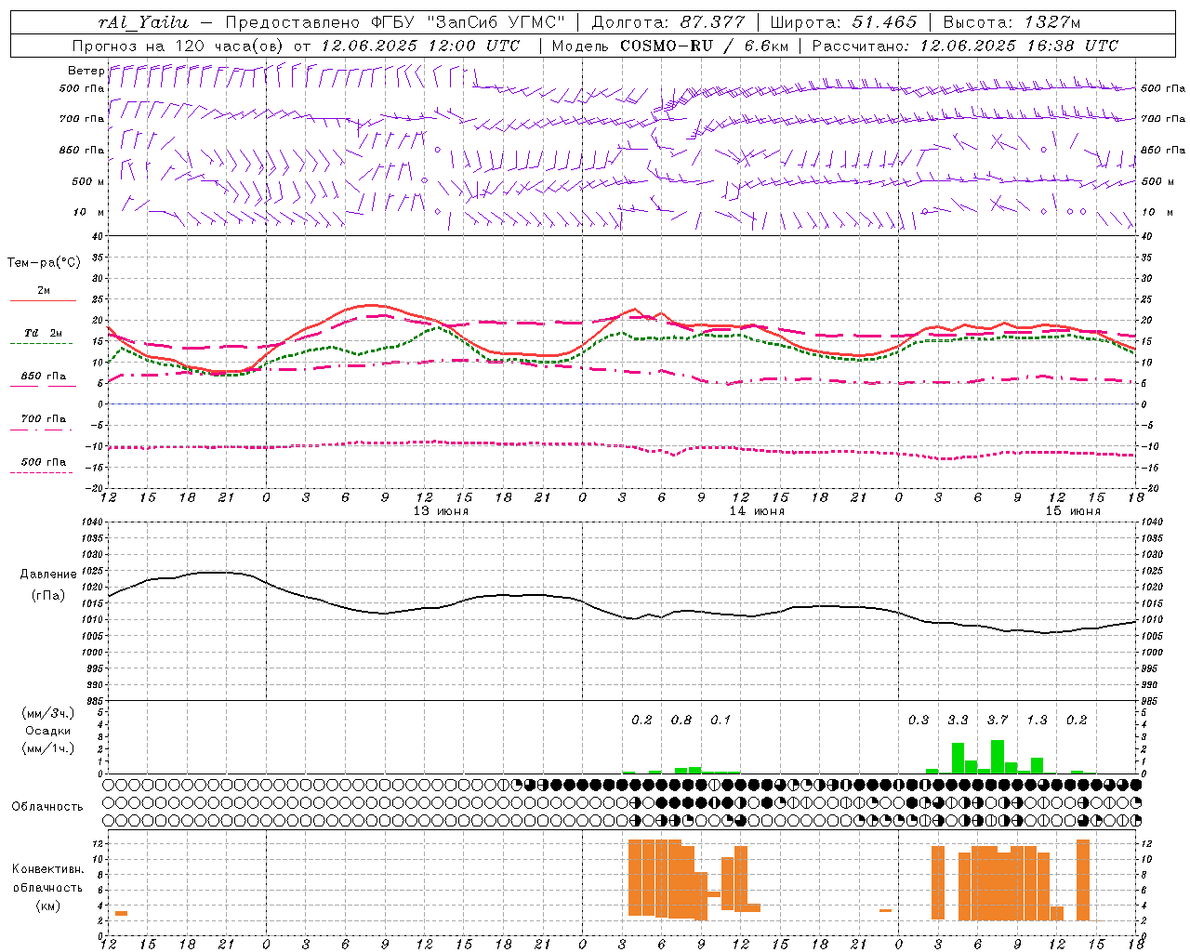
Task: Click the Осадки precipitation label
Action: (48, 731)
